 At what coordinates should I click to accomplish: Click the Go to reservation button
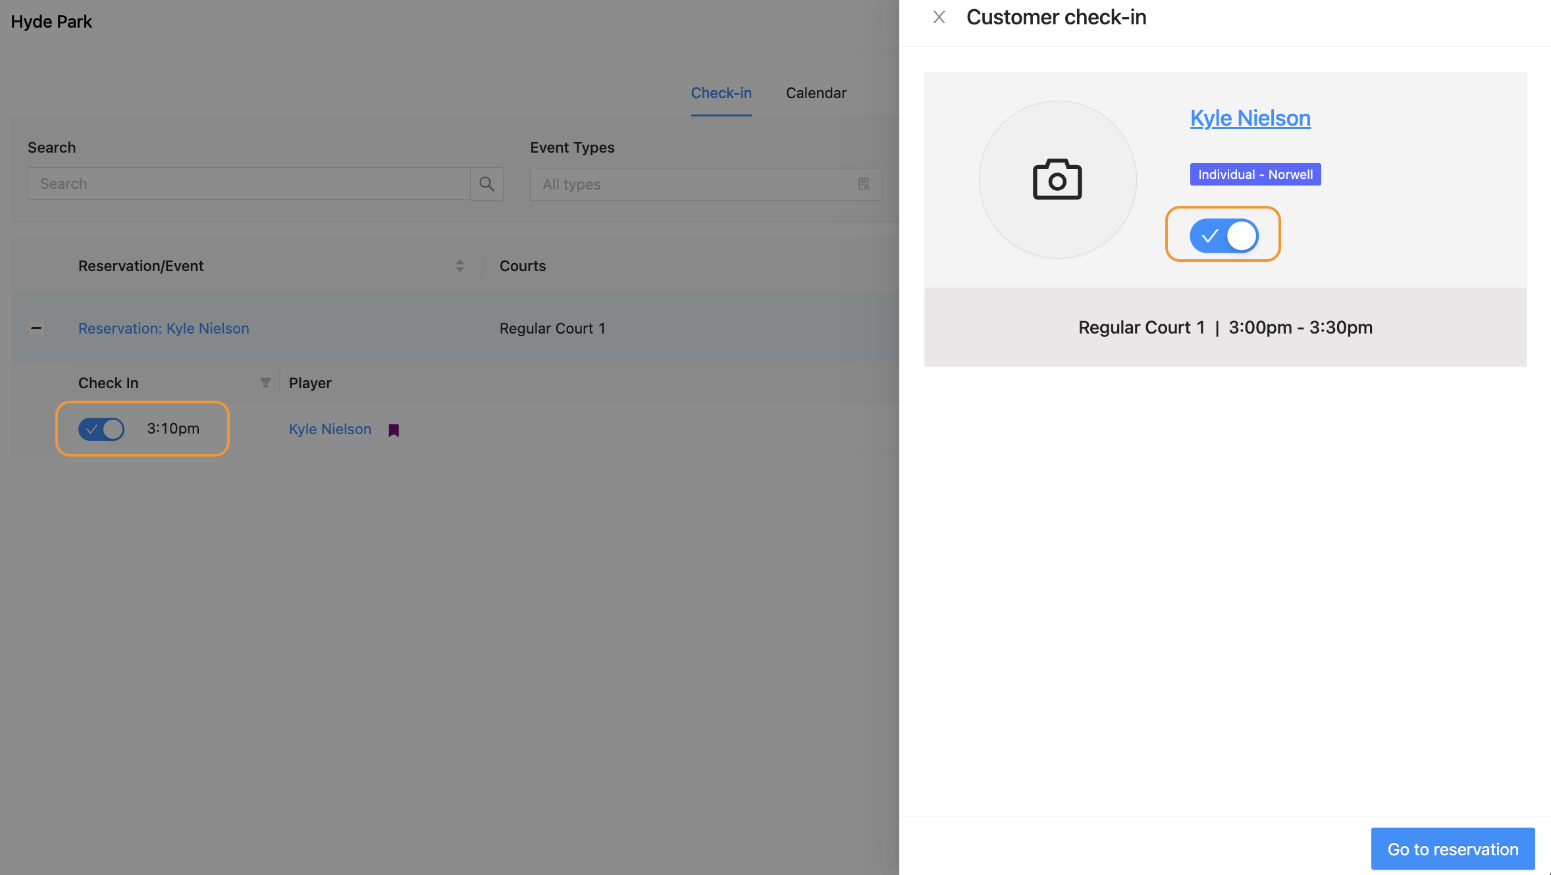[x=1452, y=849]
